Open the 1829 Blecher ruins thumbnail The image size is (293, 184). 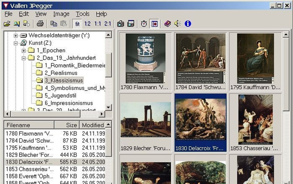tap(145, 123)
